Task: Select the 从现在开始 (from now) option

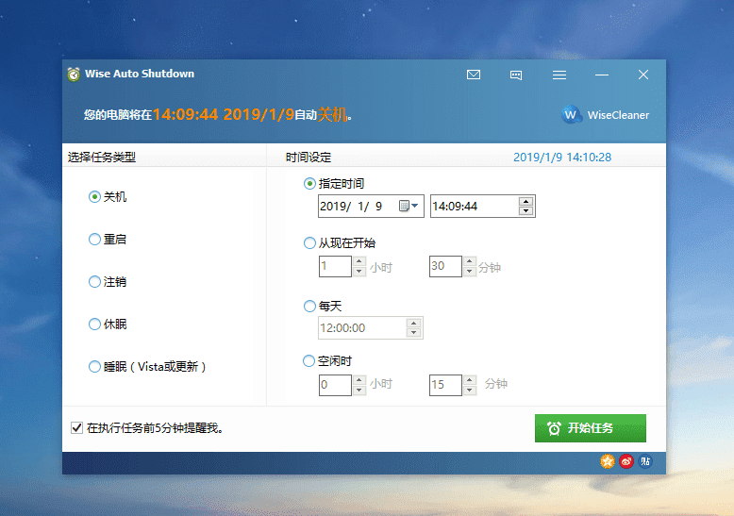Action: 309,243
